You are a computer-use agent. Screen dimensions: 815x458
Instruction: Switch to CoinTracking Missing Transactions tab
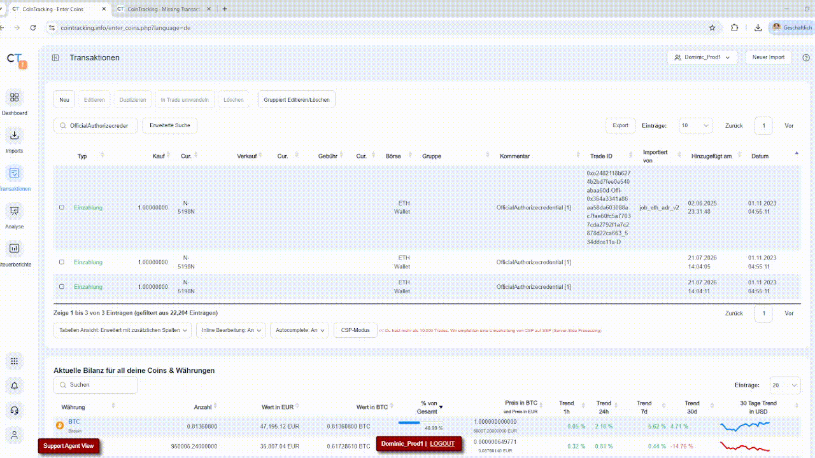pos(163,9)
